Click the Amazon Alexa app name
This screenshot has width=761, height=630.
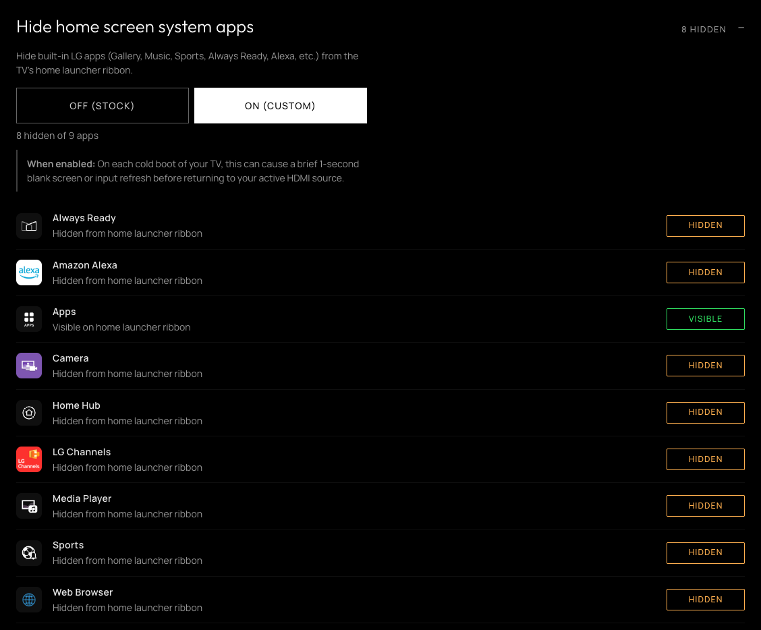click(x=84, y=265)
